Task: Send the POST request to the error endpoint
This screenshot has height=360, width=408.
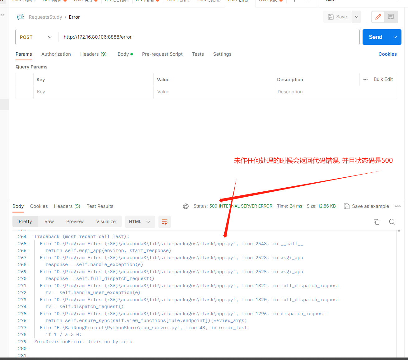Action: click(375, 37)
